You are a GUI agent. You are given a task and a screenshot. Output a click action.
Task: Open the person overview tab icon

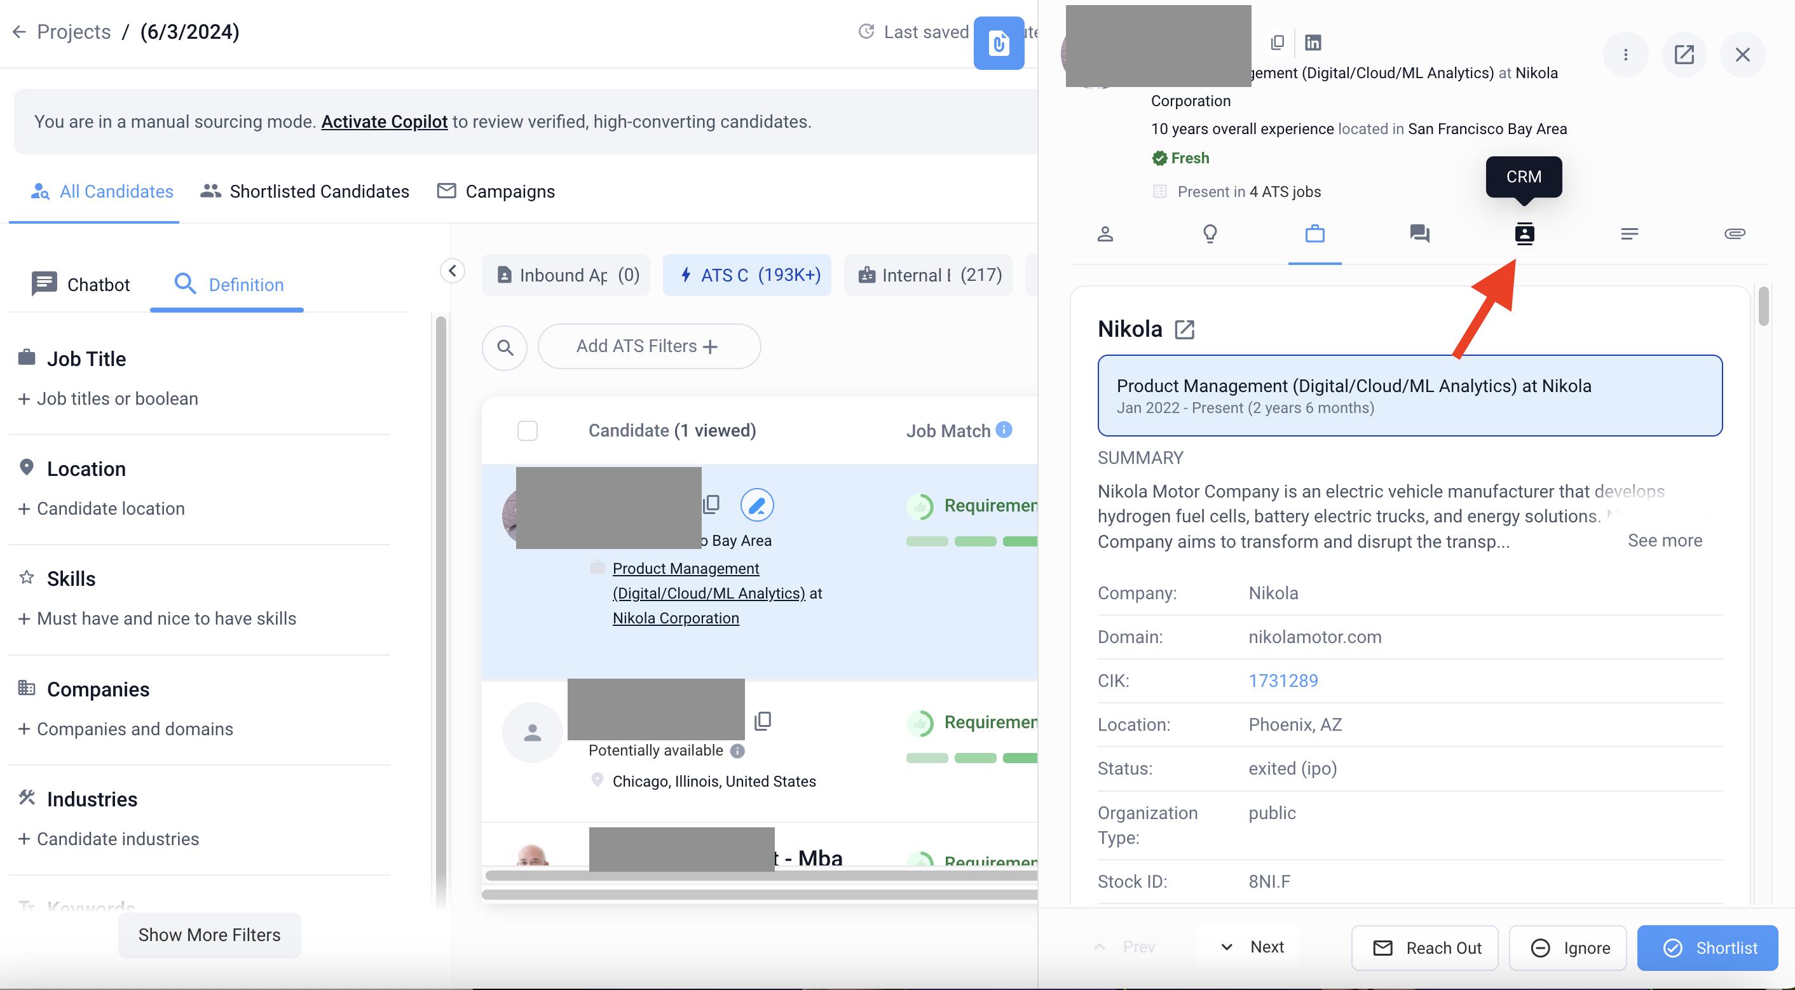coord(1105,233)
